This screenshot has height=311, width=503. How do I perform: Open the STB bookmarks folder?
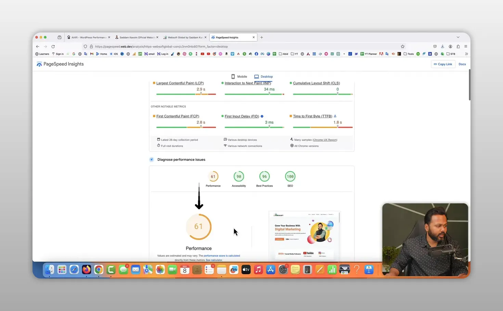[451, 54]
